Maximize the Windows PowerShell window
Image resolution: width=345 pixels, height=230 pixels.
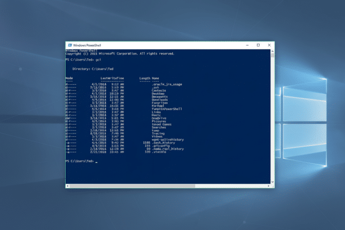[258, 45]
